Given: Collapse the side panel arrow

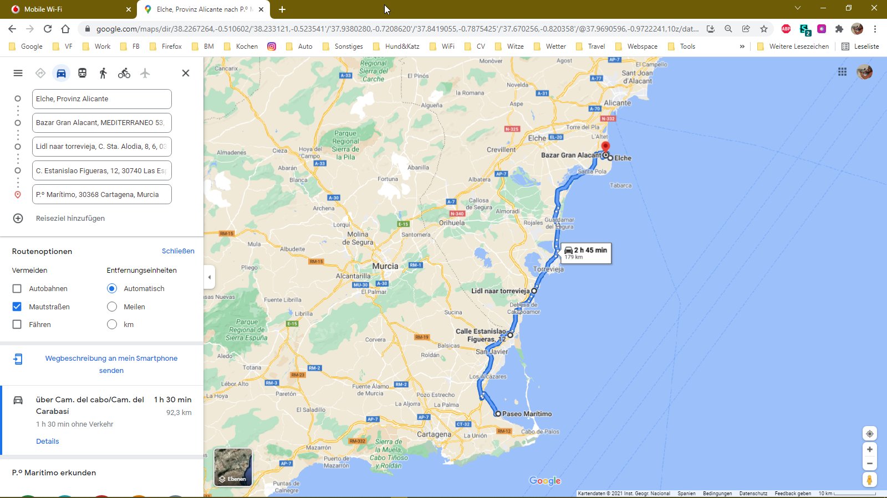Looking at the screenshot, I should [x=209, y=277].
